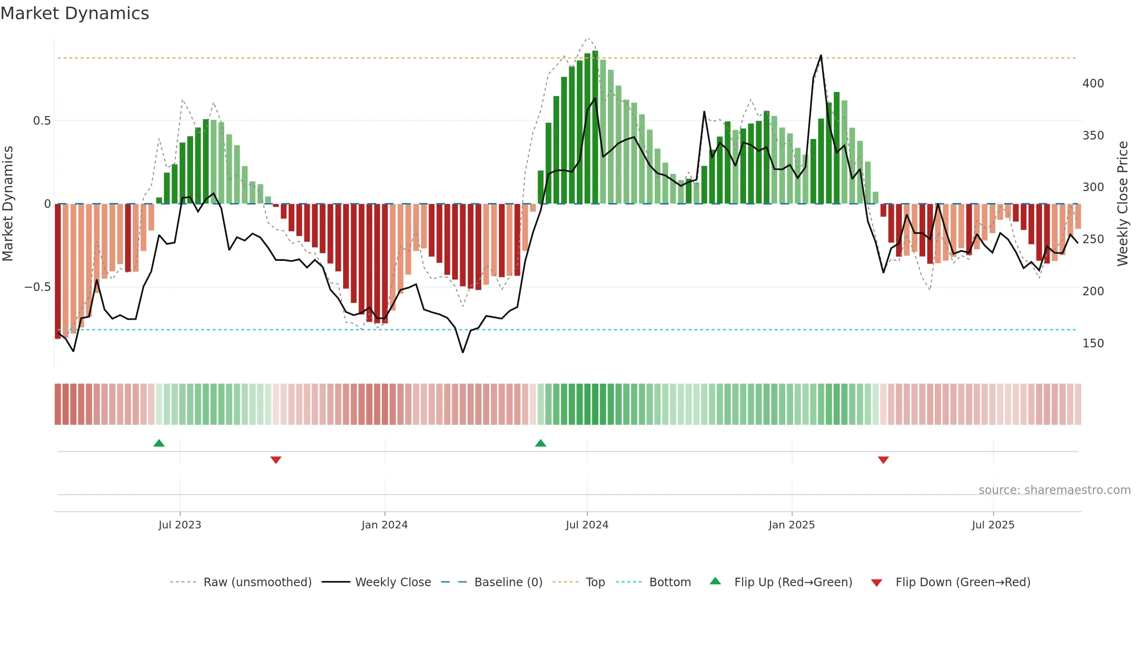Toggle the Weekly Close legend entry
Screen dimensions: 1147x645
(377, 582)
